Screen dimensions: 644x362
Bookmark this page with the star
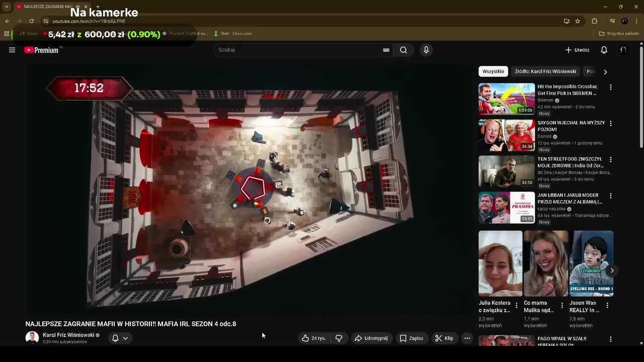(x=578, y=21)
